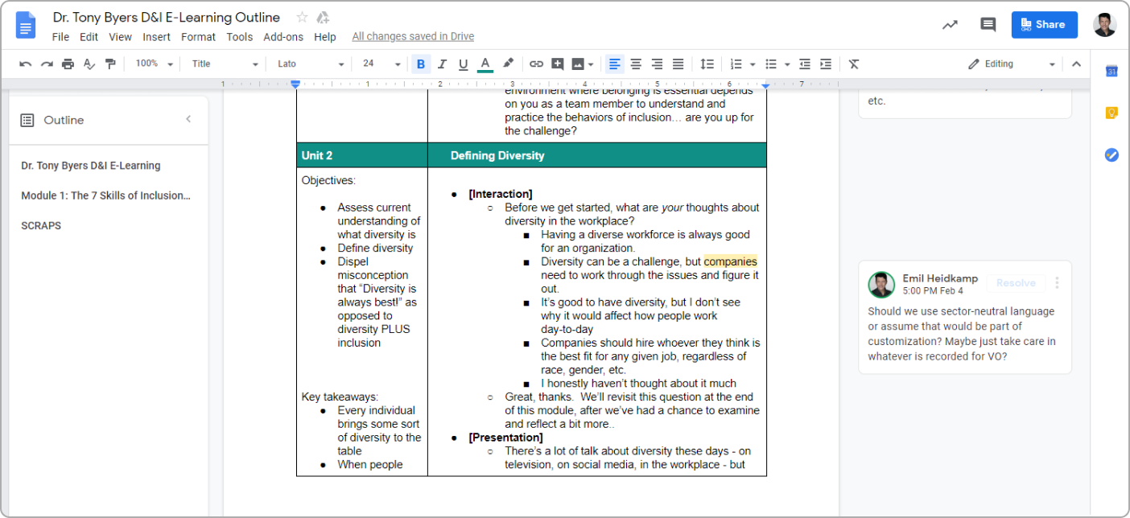Click the Share button

[1044, 25]
